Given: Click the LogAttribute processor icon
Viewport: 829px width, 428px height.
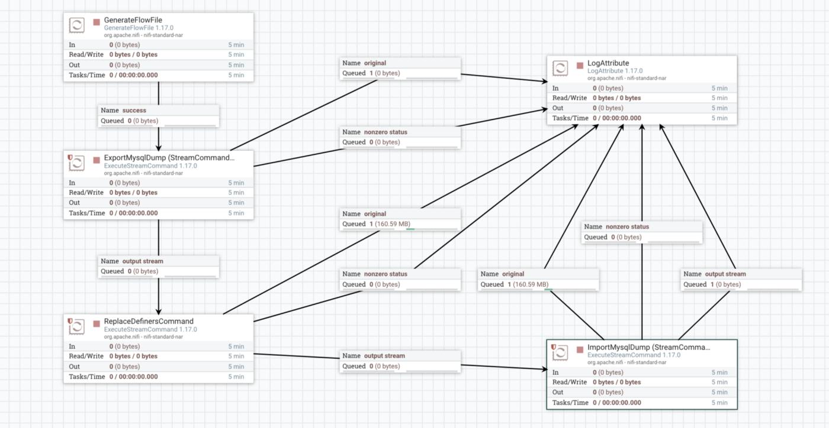Looking at the screenshot, I should pyautogui.click(x=560, y=68).
